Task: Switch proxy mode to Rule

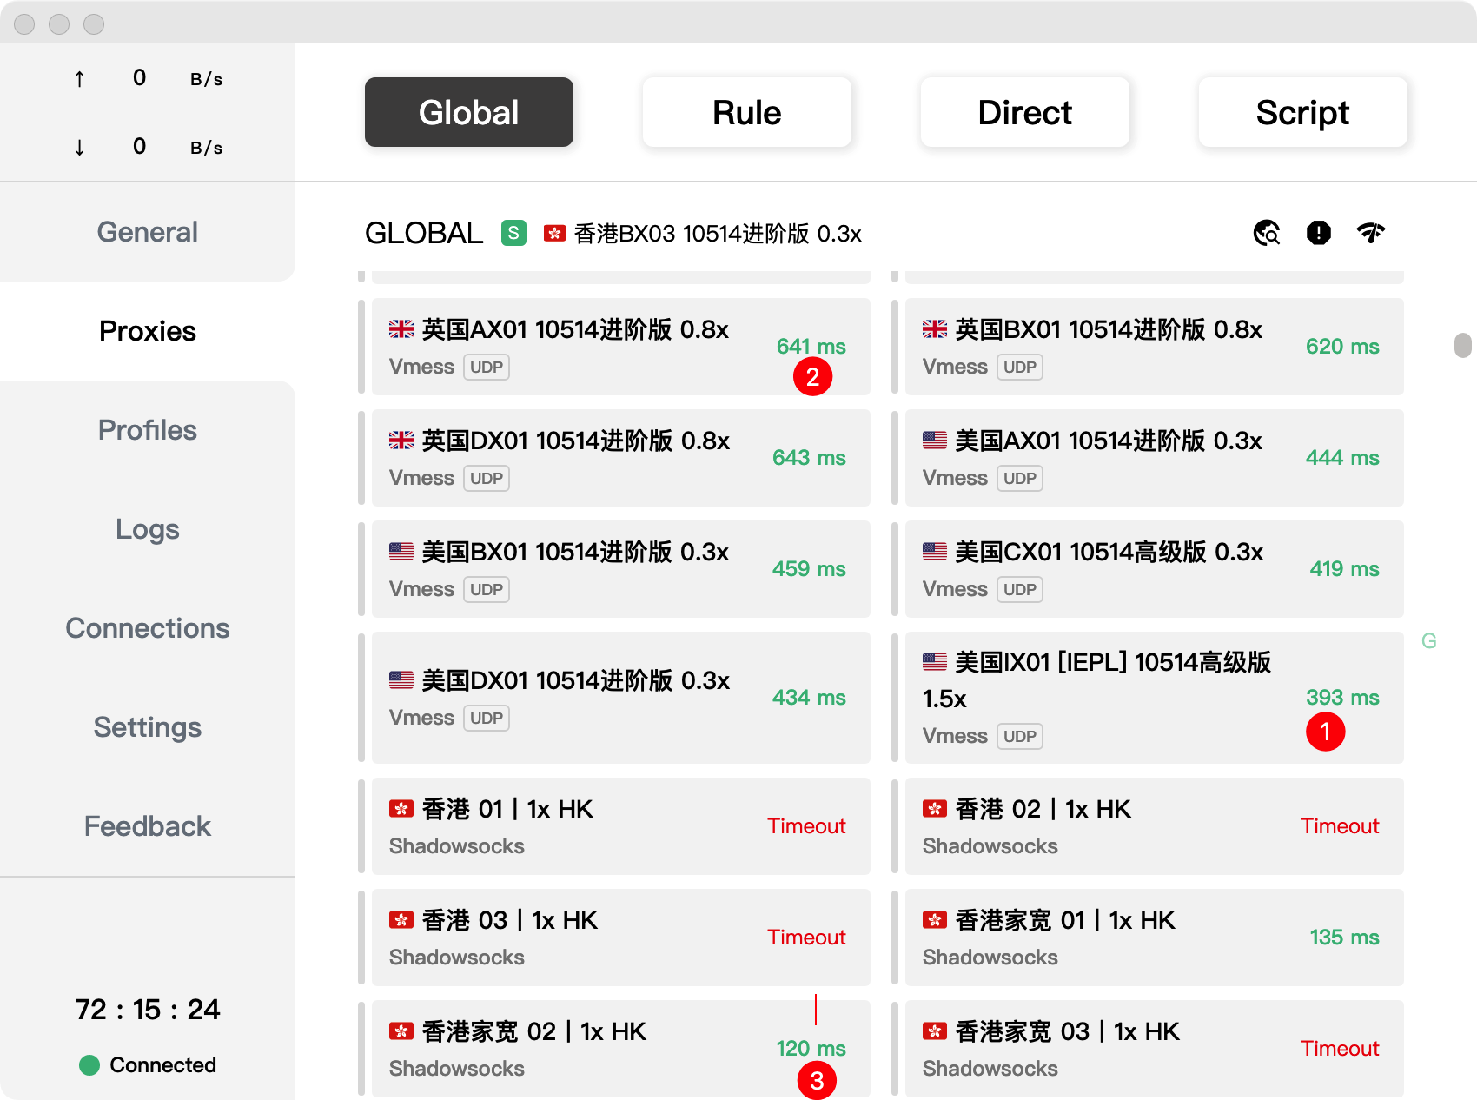Action: tap(746, 112)
